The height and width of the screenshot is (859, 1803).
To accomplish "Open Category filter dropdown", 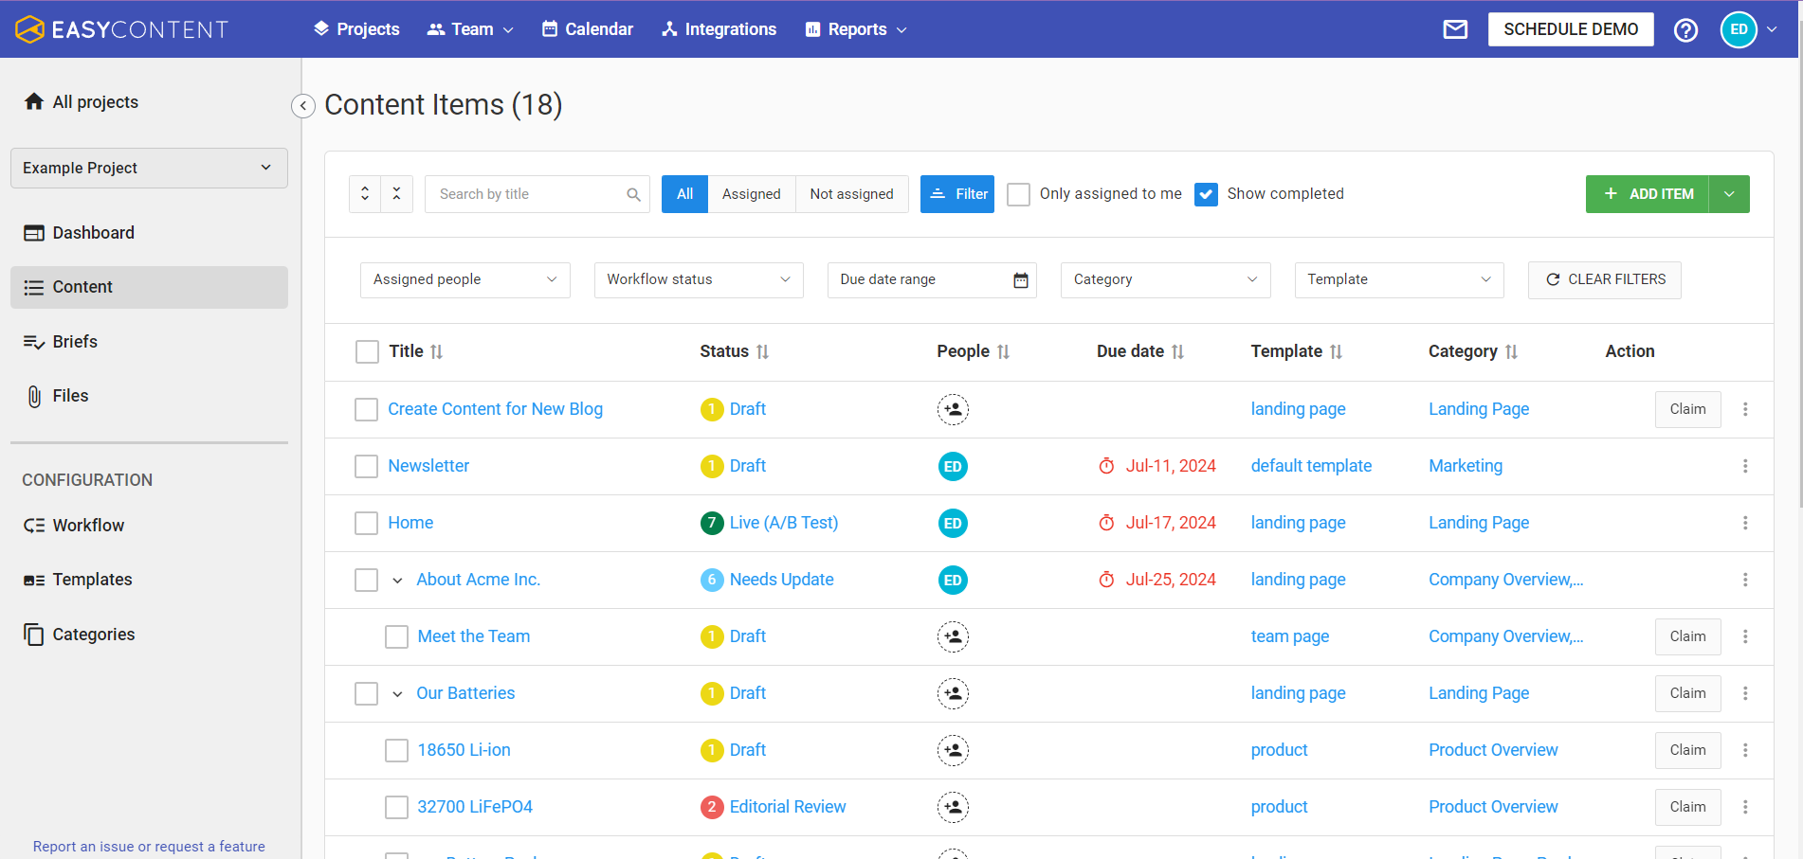I will click(1165, 279).
